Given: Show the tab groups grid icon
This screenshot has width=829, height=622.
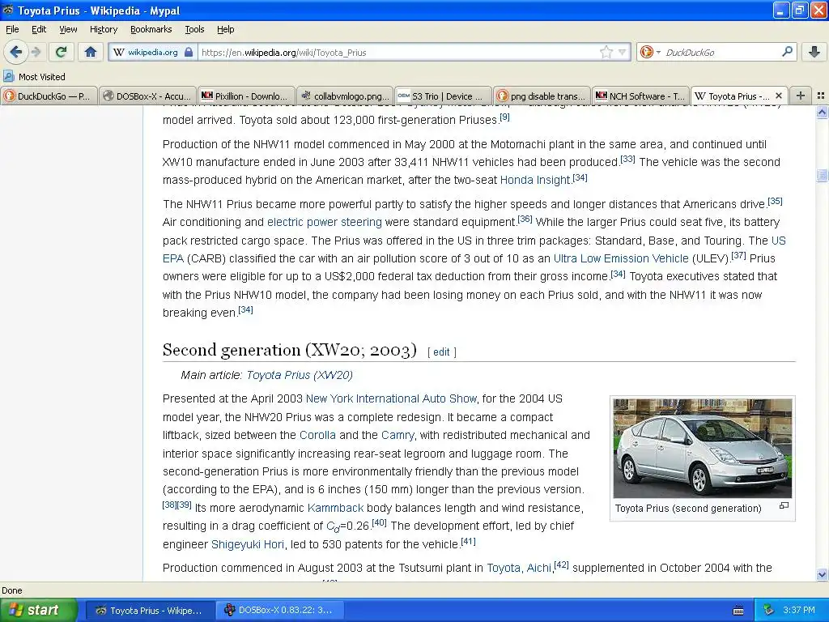Looking at the screenshot, I should coord(821,96).
